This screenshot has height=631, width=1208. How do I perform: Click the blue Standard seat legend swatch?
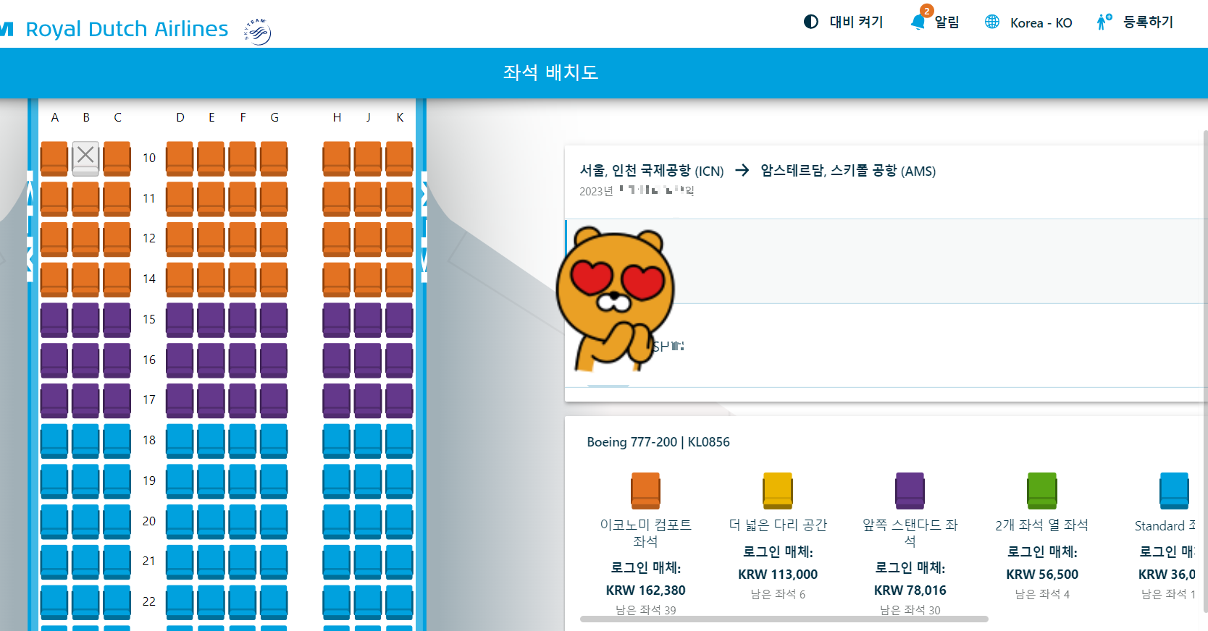click(1174, 491)
